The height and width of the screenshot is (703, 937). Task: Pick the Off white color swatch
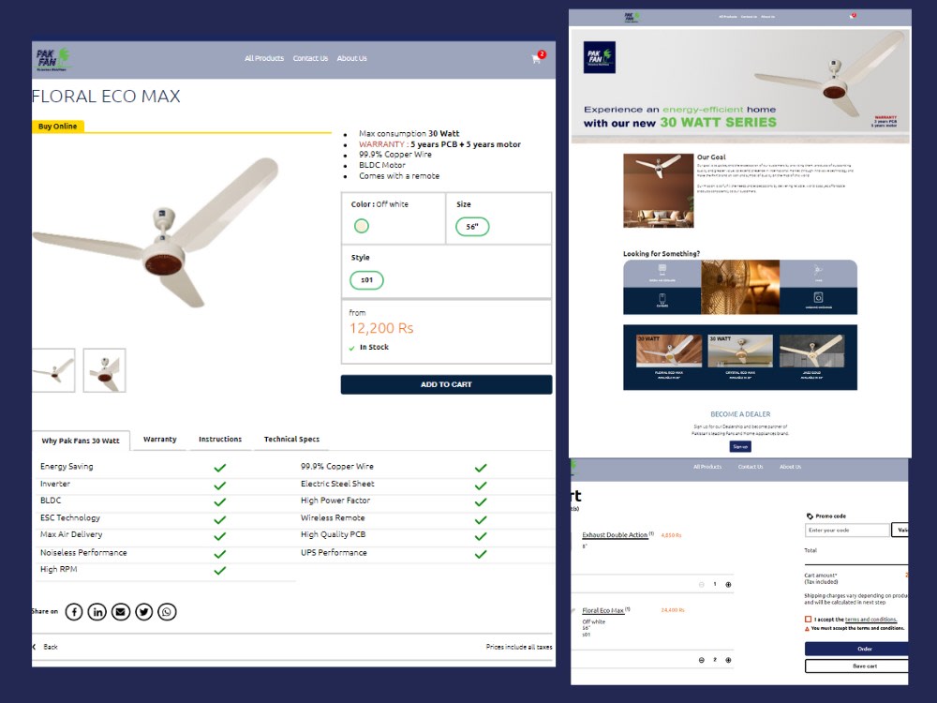tap(362, 226)
